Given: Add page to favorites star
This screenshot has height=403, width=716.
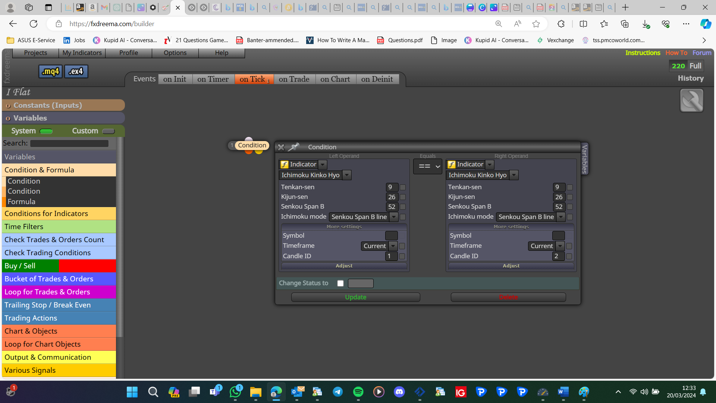Looking at the screenshot, I should pos(536,24).
